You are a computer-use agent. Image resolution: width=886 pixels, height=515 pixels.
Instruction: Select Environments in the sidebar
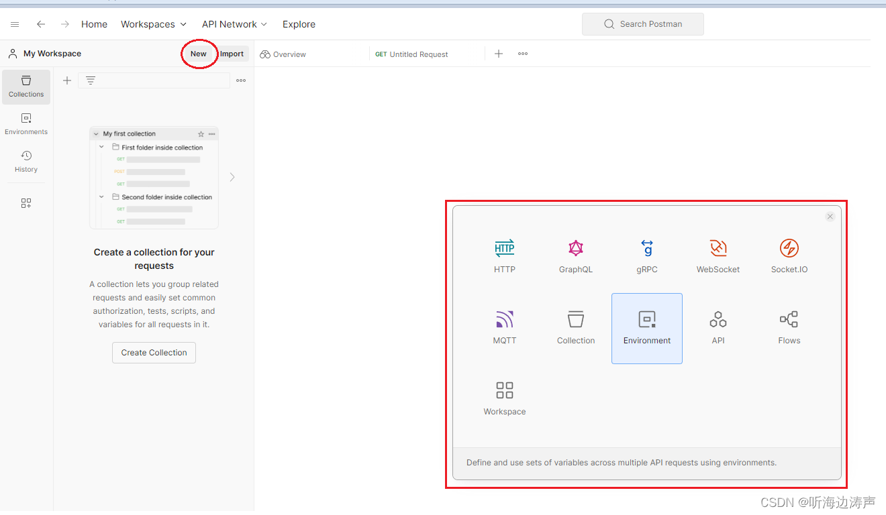(26, 125)
